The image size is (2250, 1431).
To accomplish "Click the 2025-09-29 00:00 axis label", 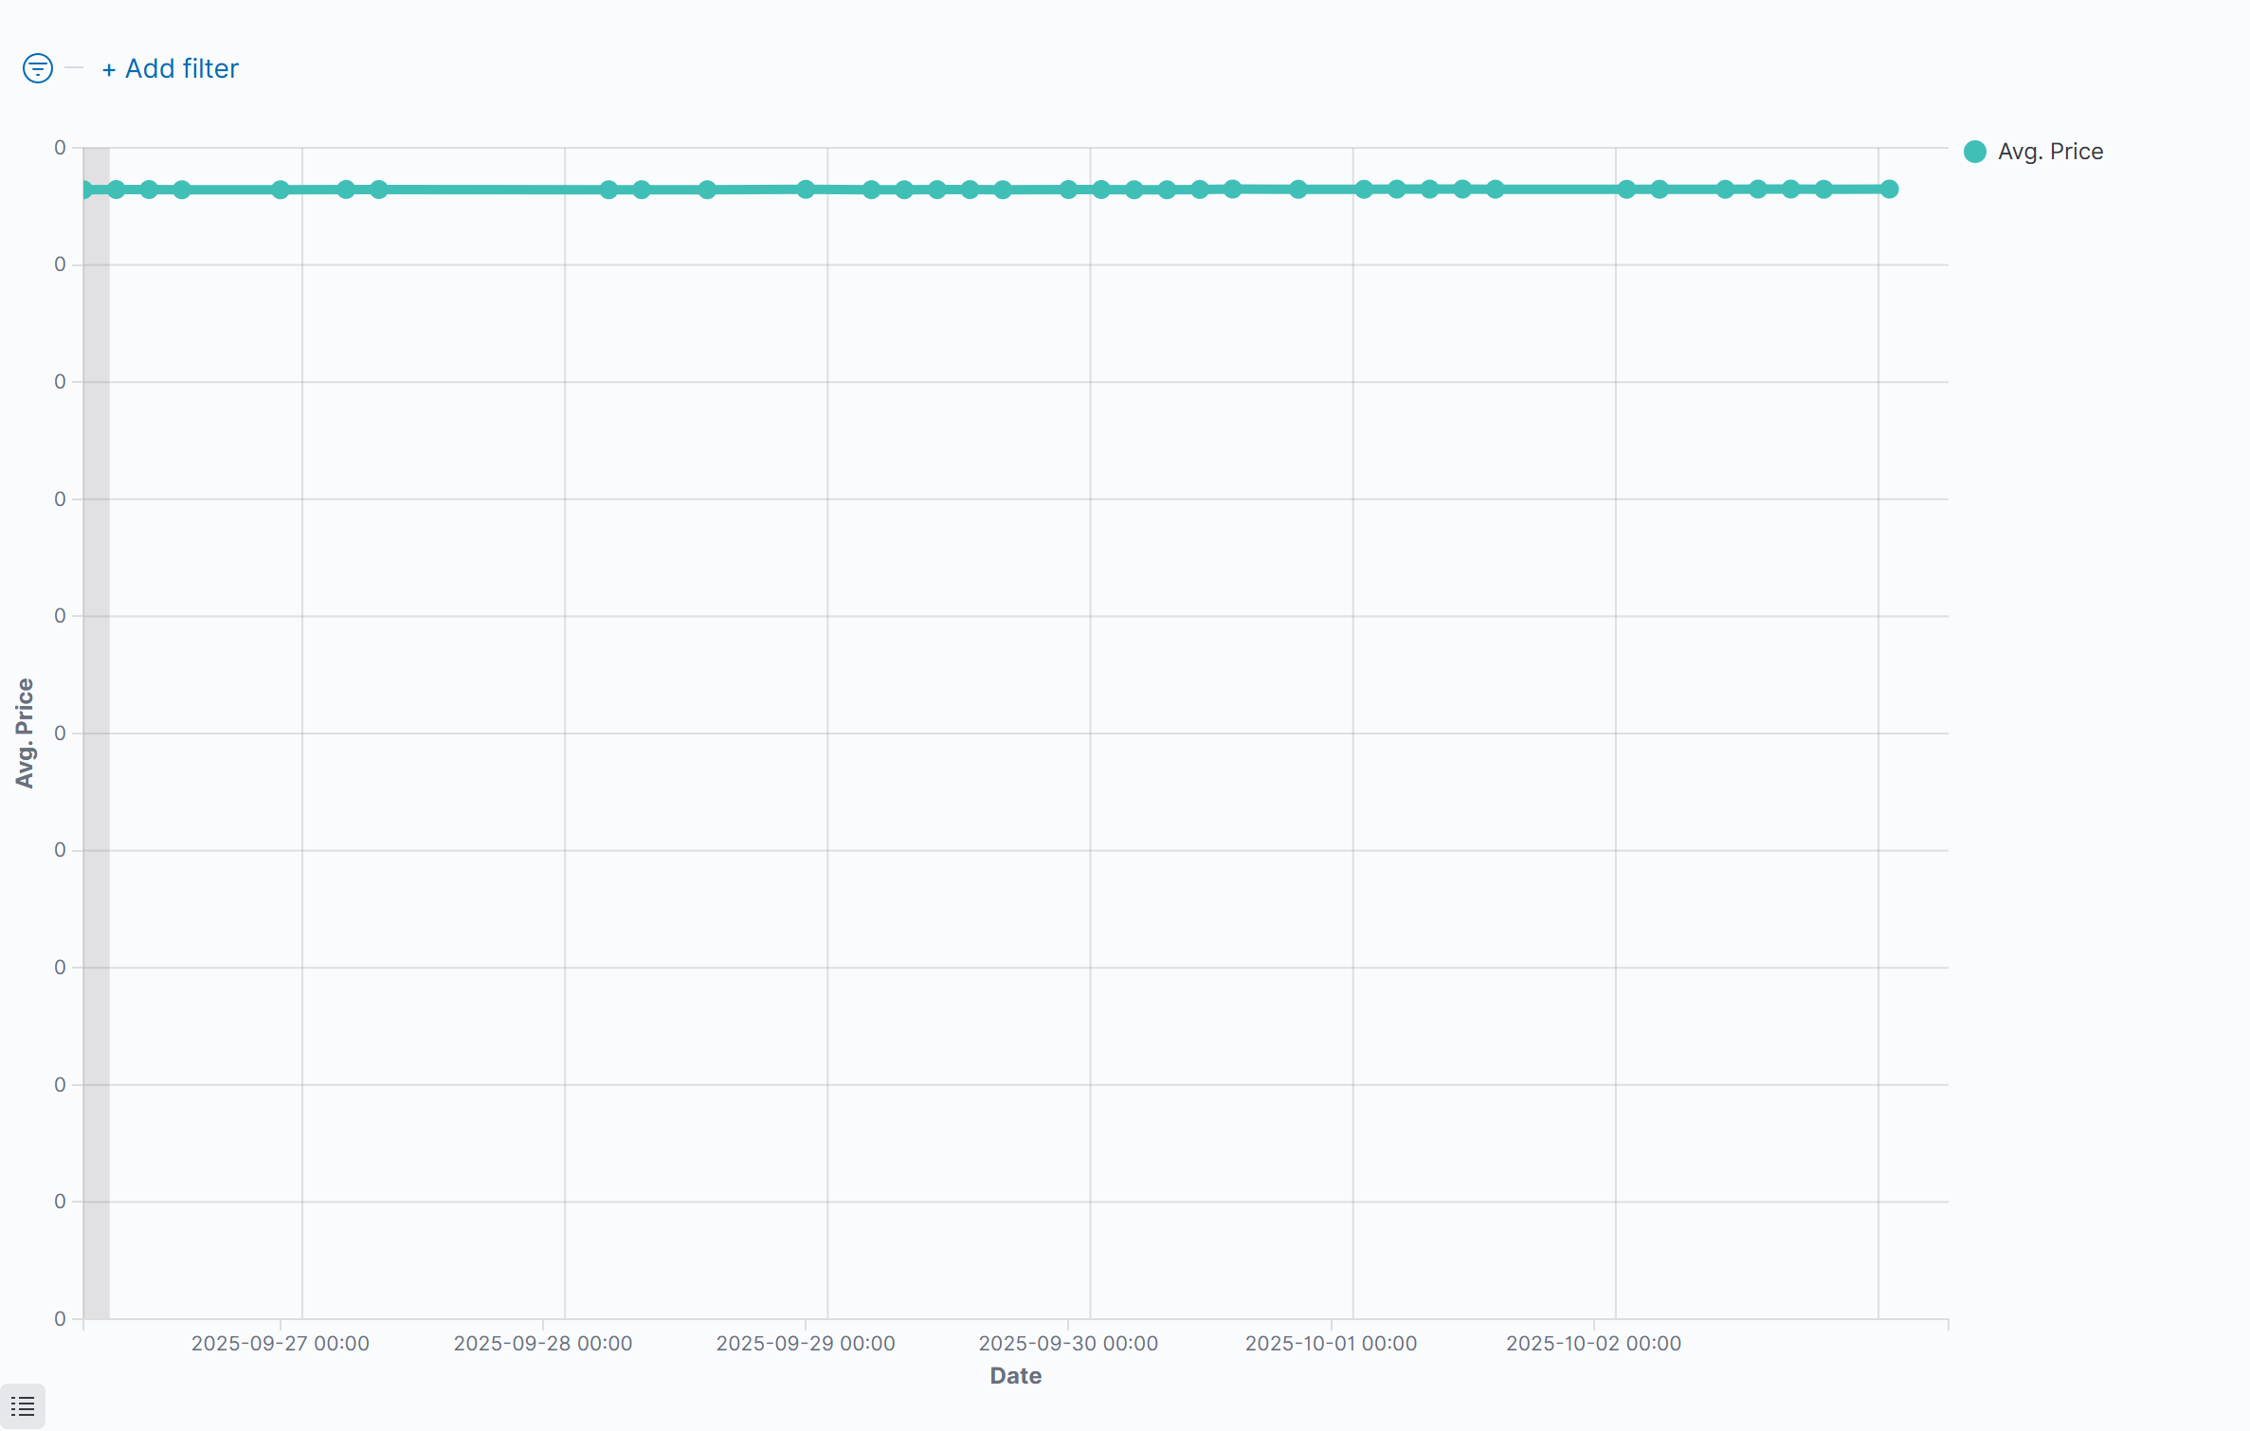I will click(806, 1343).
